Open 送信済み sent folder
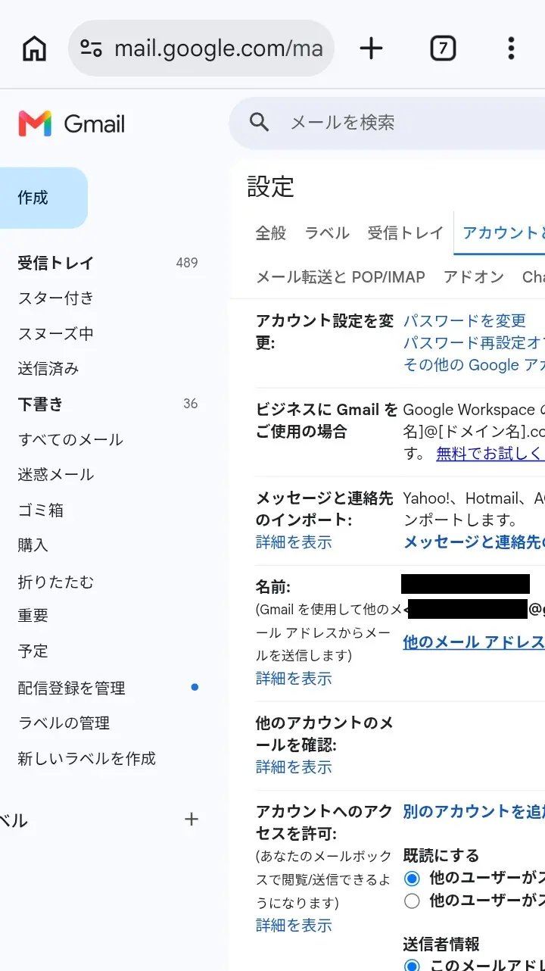The image size is (545, 971). (48, 369)
